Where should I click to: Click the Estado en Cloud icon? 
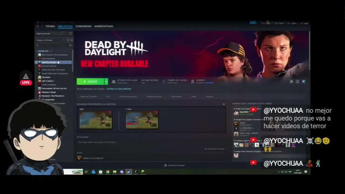point(114,81)
